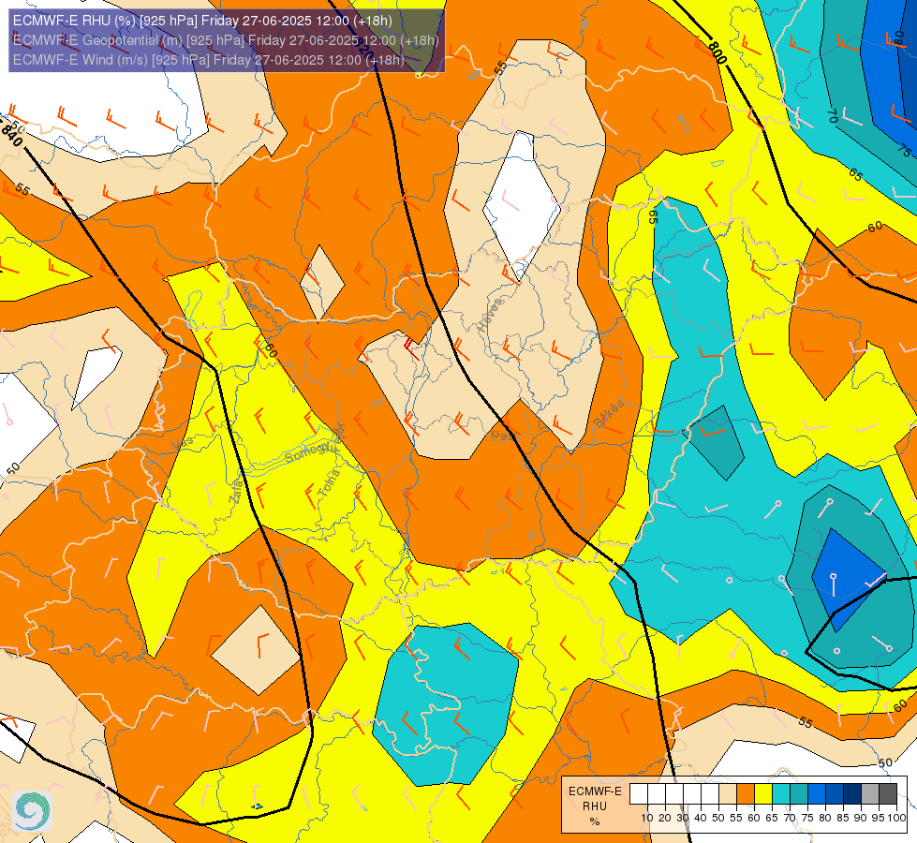Click legend scale value 100
Image resolution: width=917 pixels, height=843 pixels.
click(896, 818)
